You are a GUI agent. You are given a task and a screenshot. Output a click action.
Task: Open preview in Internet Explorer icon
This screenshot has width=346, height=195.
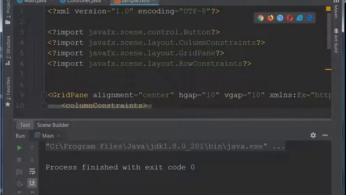(x=300, y=18)
